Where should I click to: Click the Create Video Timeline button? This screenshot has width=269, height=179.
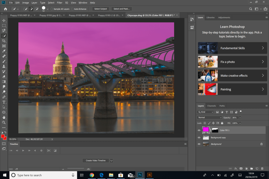click(x=95, y=160)
